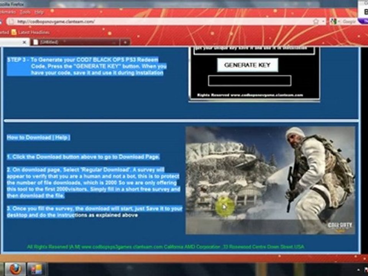
Task: Open the Help menu
Action: (39, 12)
